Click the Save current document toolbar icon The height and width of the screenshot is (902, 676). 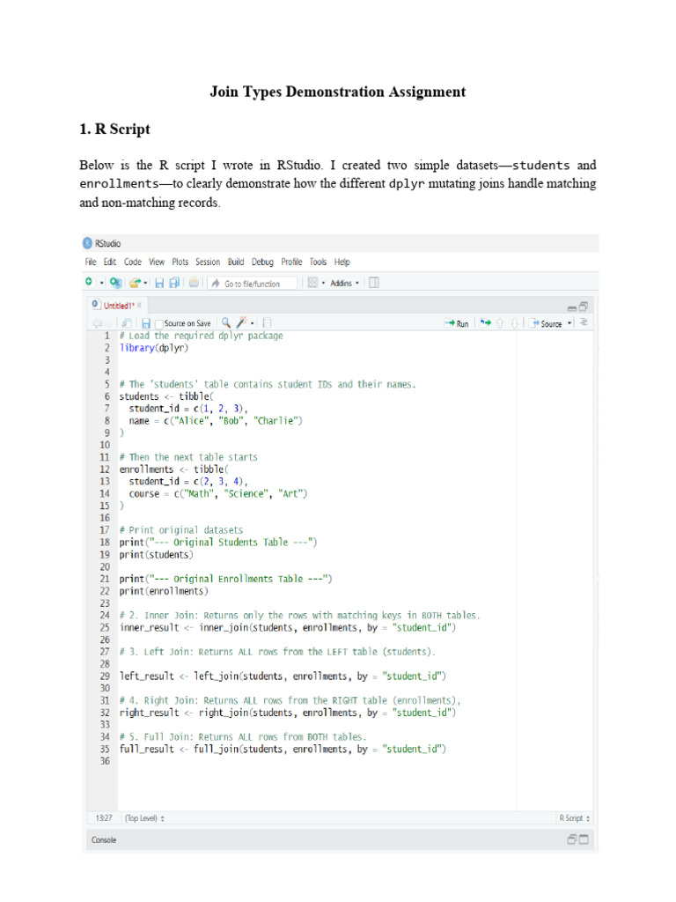[x=159, y=283]
